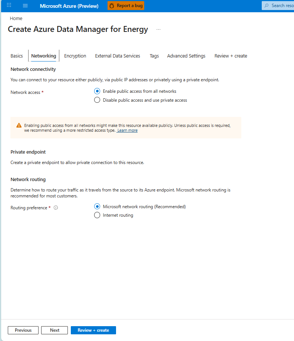The image size is (294, 341).
Task: Click the blue Review + create button
Action: 93,330
